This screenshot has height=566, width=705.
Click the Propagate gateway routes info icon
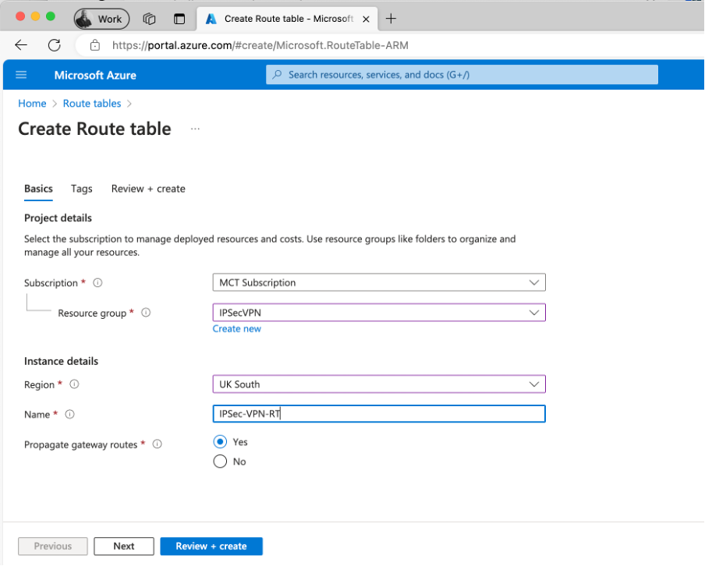pos(157,444)
